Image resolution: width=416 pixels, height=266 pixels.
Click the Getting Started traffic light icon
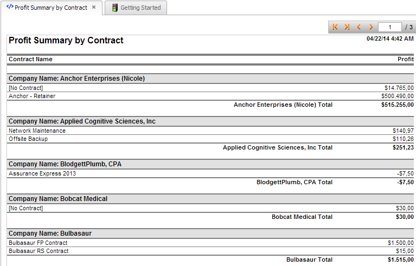[x=114, y=8]
